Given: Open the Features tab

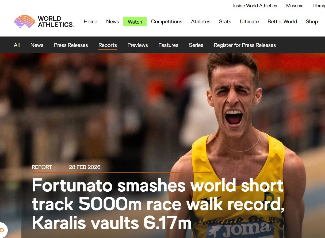Looking at the screenshot, I should tap(168, 45).
